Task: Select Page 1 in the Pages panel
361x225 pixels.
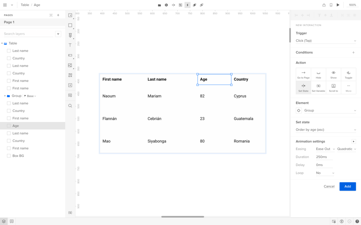Action: pos(9,22)
